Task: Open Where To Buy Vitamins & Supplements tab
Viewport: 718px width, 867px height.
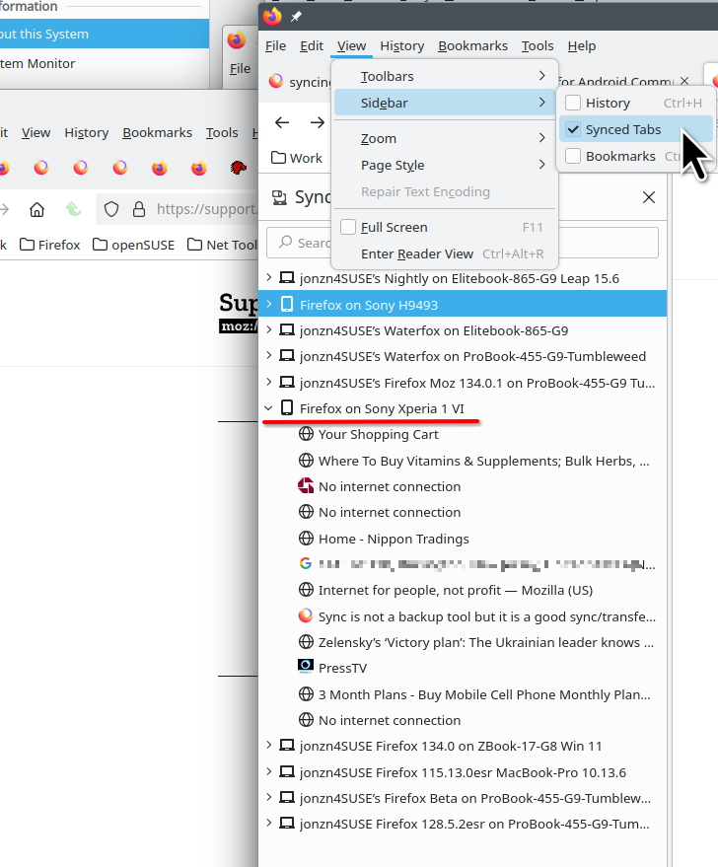Action: [x=483, y=461]
